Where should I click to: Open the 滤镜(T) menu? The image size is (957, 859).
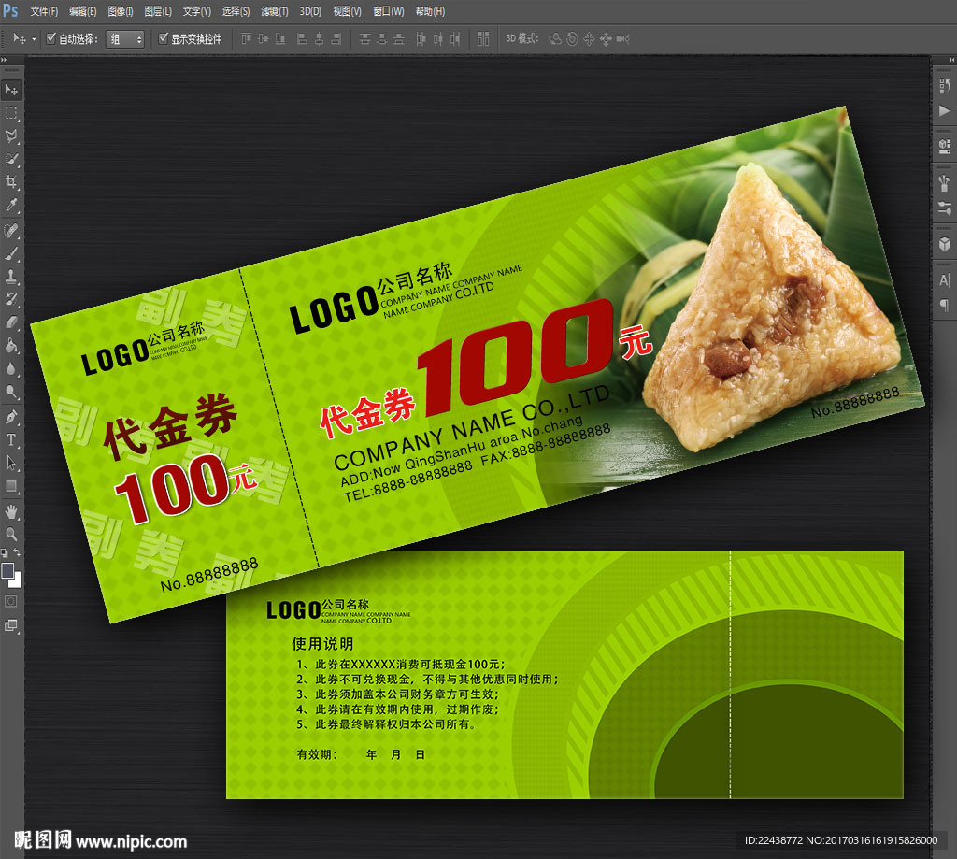coord(274,11)
